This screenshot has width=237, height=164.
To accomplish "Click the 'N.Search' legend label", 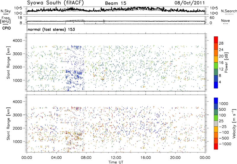I will coord(229,11).
